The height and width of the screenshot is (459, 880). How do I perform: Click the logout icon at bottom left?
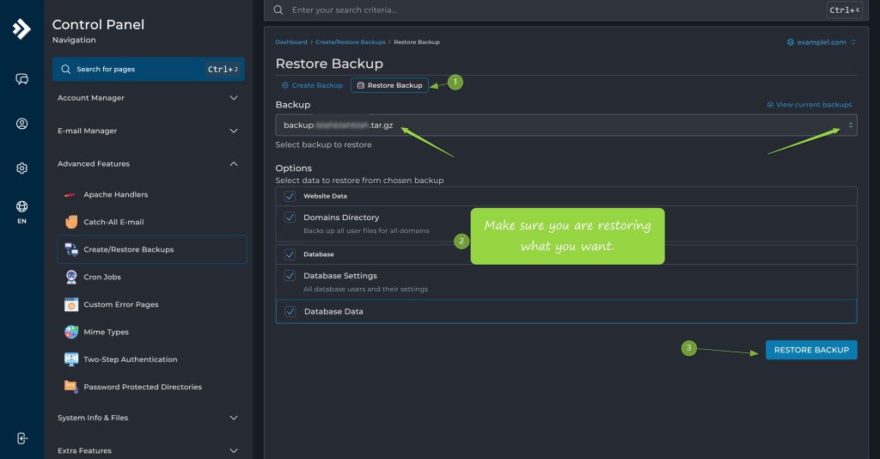21,438
